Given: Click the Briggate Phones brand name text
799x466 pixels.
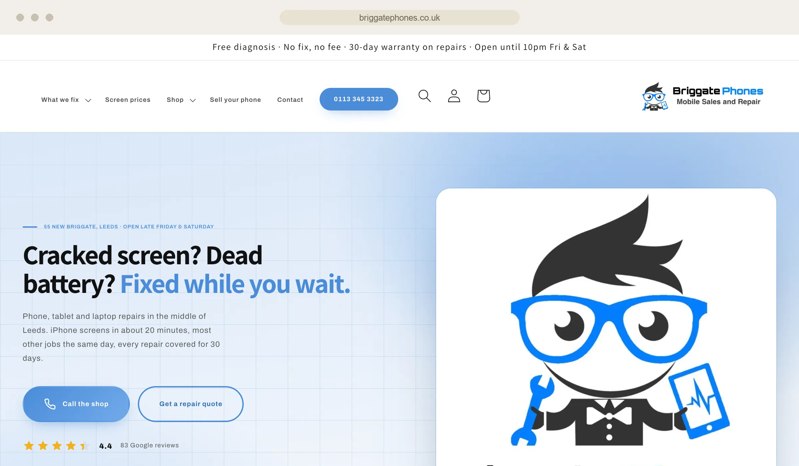Looking at the screenshot, I should (x=718, y=91).
